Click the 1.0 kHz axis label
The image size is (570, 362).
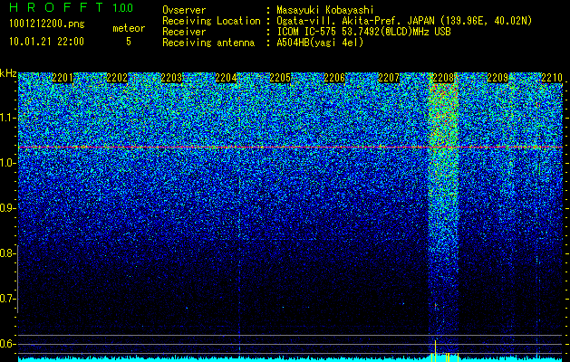click(6, 164)
